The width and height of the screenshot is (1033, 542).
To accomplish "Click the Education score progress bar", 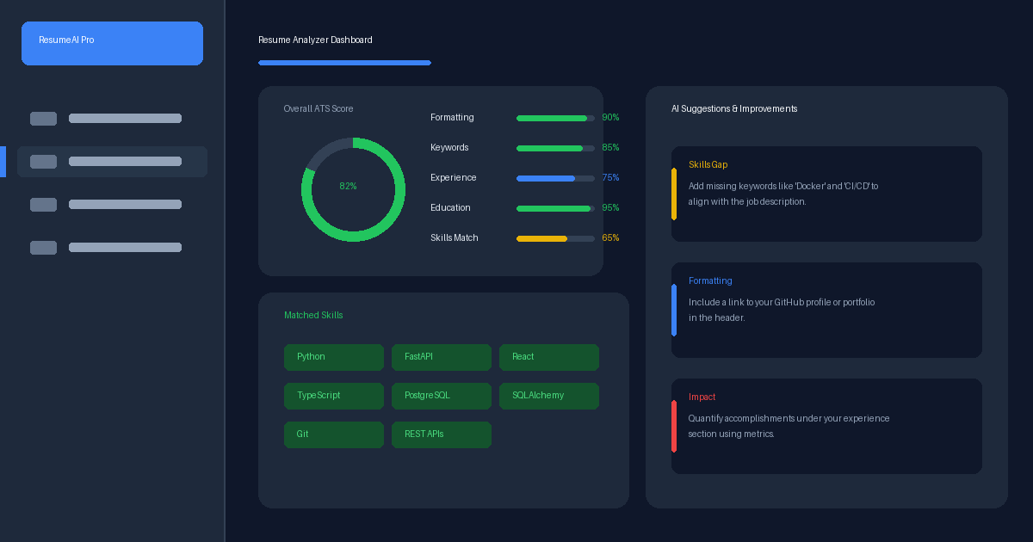I will point(555,208).
